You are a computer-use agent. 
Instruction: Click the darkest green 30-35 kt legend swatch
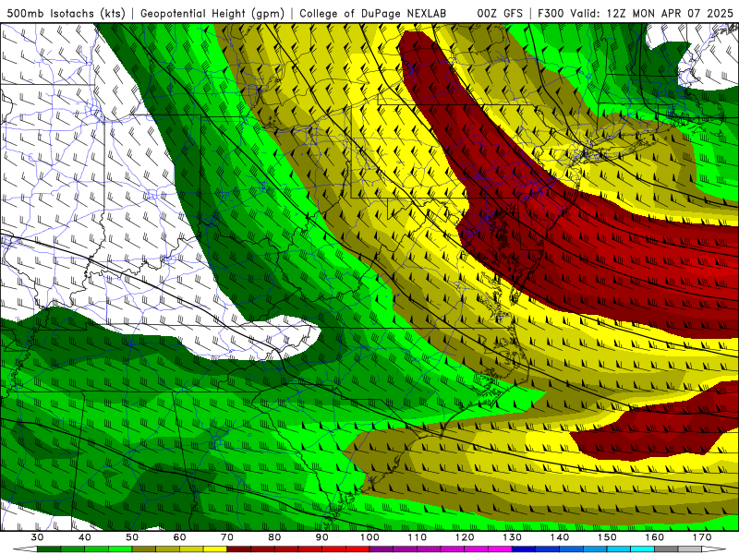(49, 549)
